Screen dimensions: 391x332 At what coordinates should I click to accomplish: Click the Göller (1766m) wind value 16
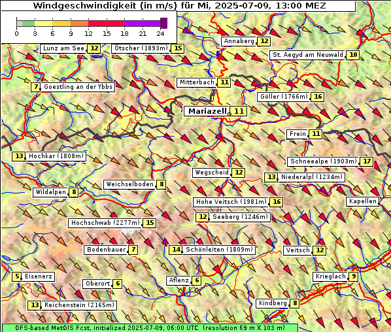[x=318, y=97]
